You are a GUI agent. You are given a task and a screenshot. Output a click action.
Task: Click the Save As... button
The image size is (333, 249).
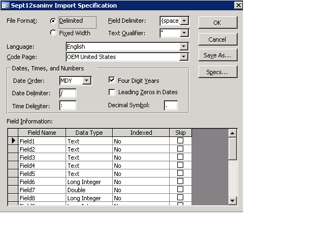tap(217, 55)
